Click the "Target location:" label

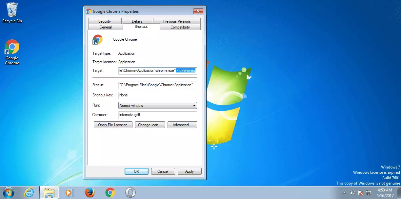[x=104, y=62]
